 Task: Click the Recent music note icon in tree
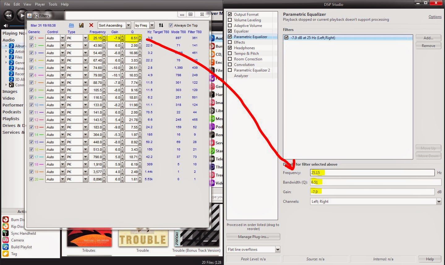[11, 74]
